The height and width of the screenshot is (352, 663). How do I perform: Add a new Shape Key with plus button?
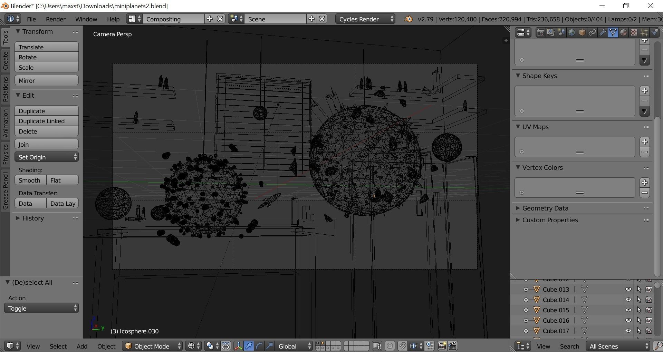pyautogui.click(x=644, y=91)
